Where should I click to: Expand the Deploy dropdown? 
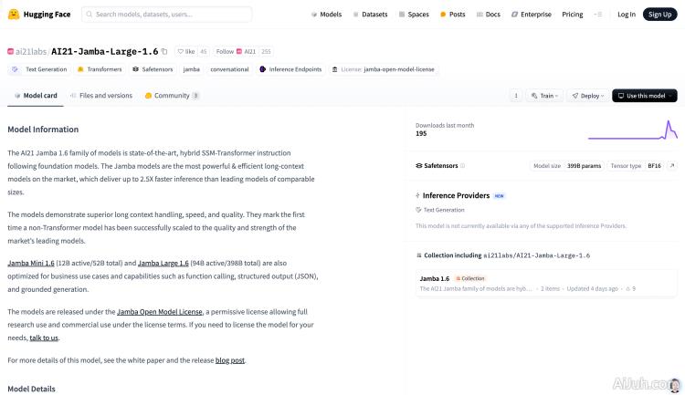[586, 96]
